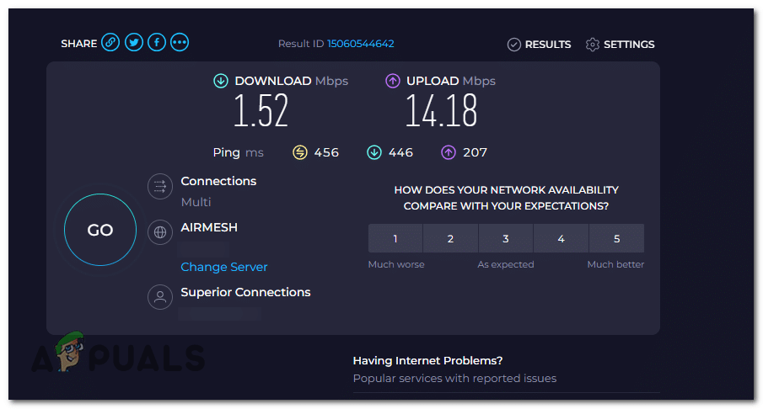This screenshot has height=409, width=763.
Task: Click the Superior Connections user icon
Action: 159,297
